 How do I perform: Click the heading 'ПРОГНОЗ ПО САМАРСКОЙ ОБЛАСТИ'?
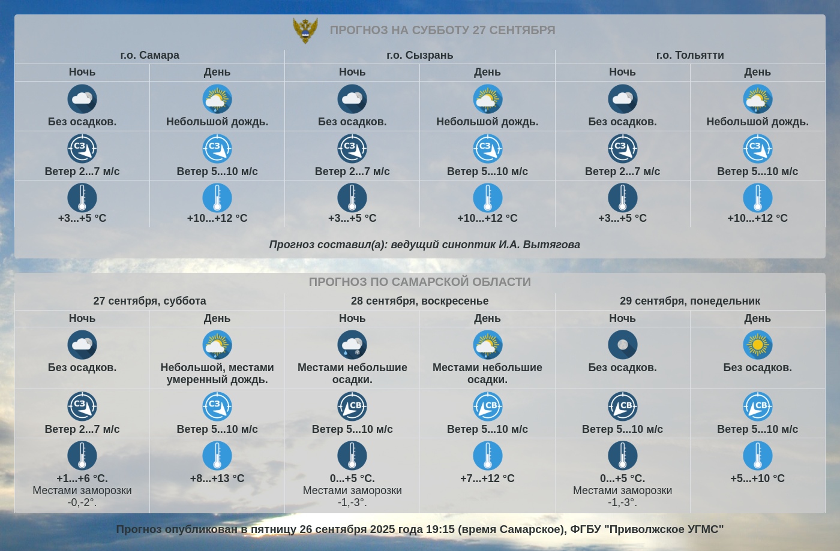click(x=420, y=282)
